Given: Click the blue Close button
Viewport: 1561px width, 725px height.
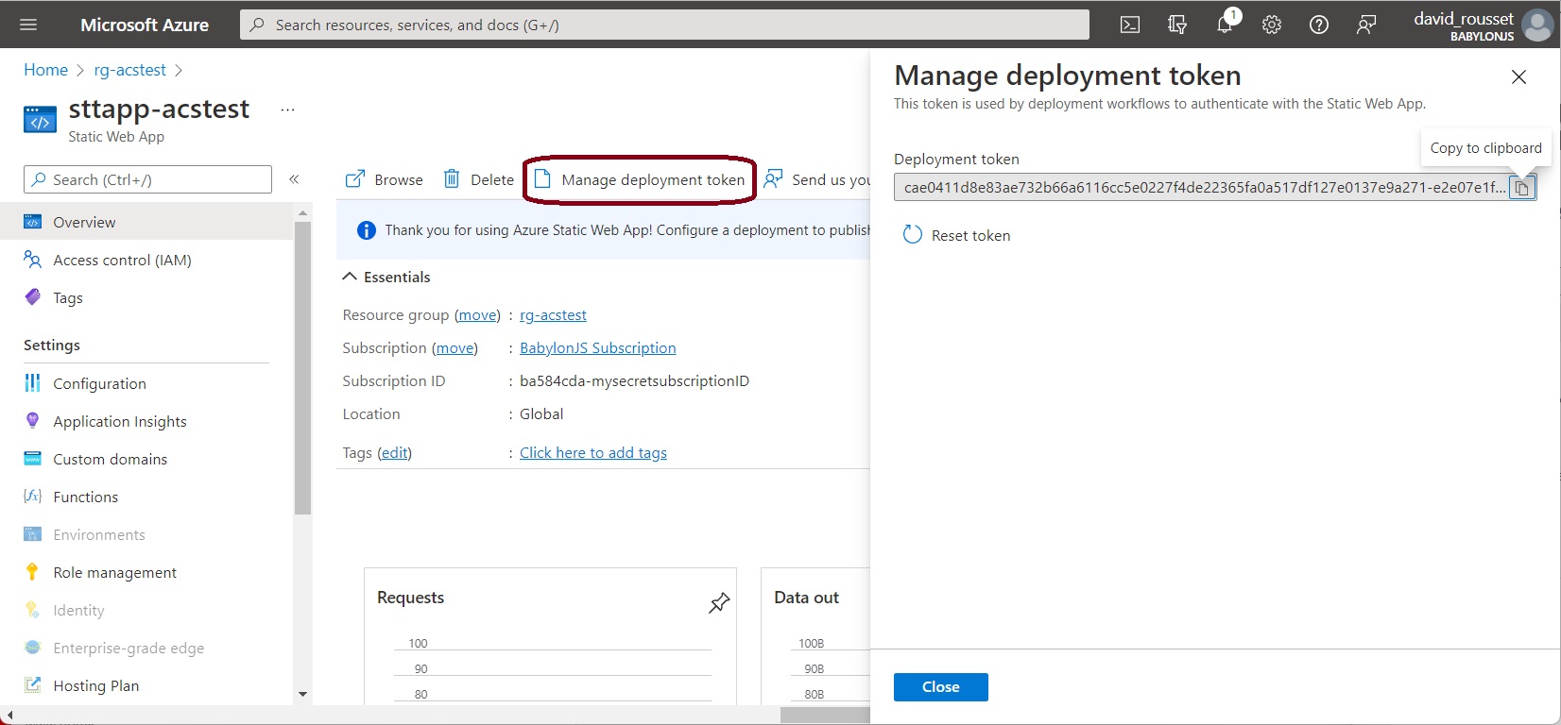Looking at the screenshot, I should [x=941, y=687].
